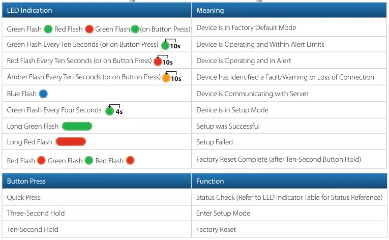Select the Button Press column header

coord(26,181)
